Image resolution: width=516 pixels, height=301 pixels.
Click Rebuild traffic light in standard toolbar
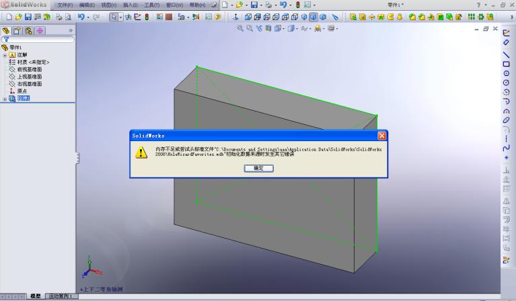pyautogui.click(x=147, y=17)
